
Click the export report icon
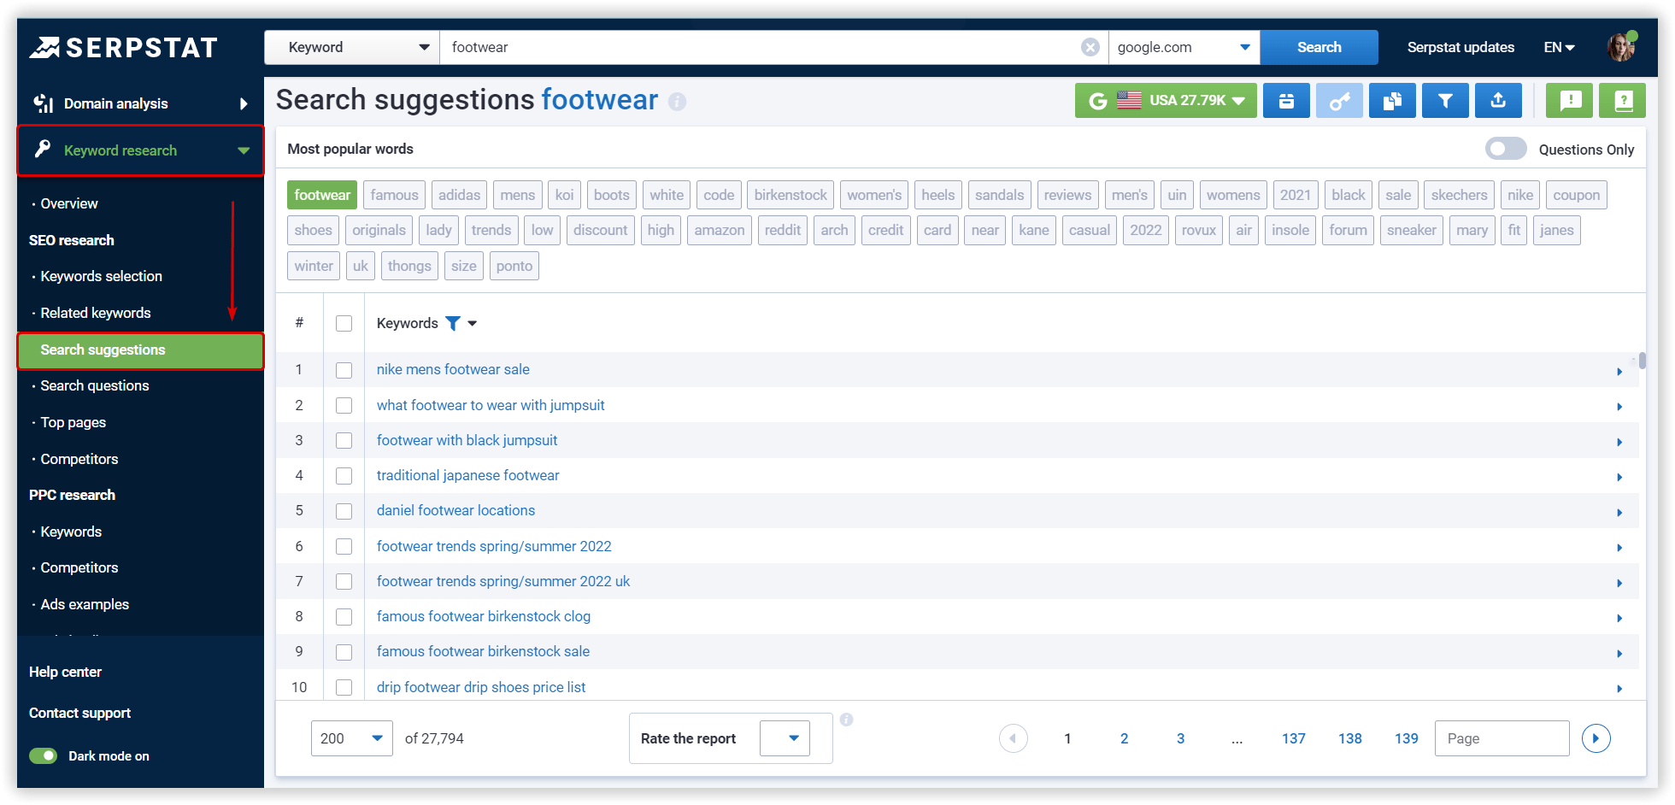[x=1498, y=100]
